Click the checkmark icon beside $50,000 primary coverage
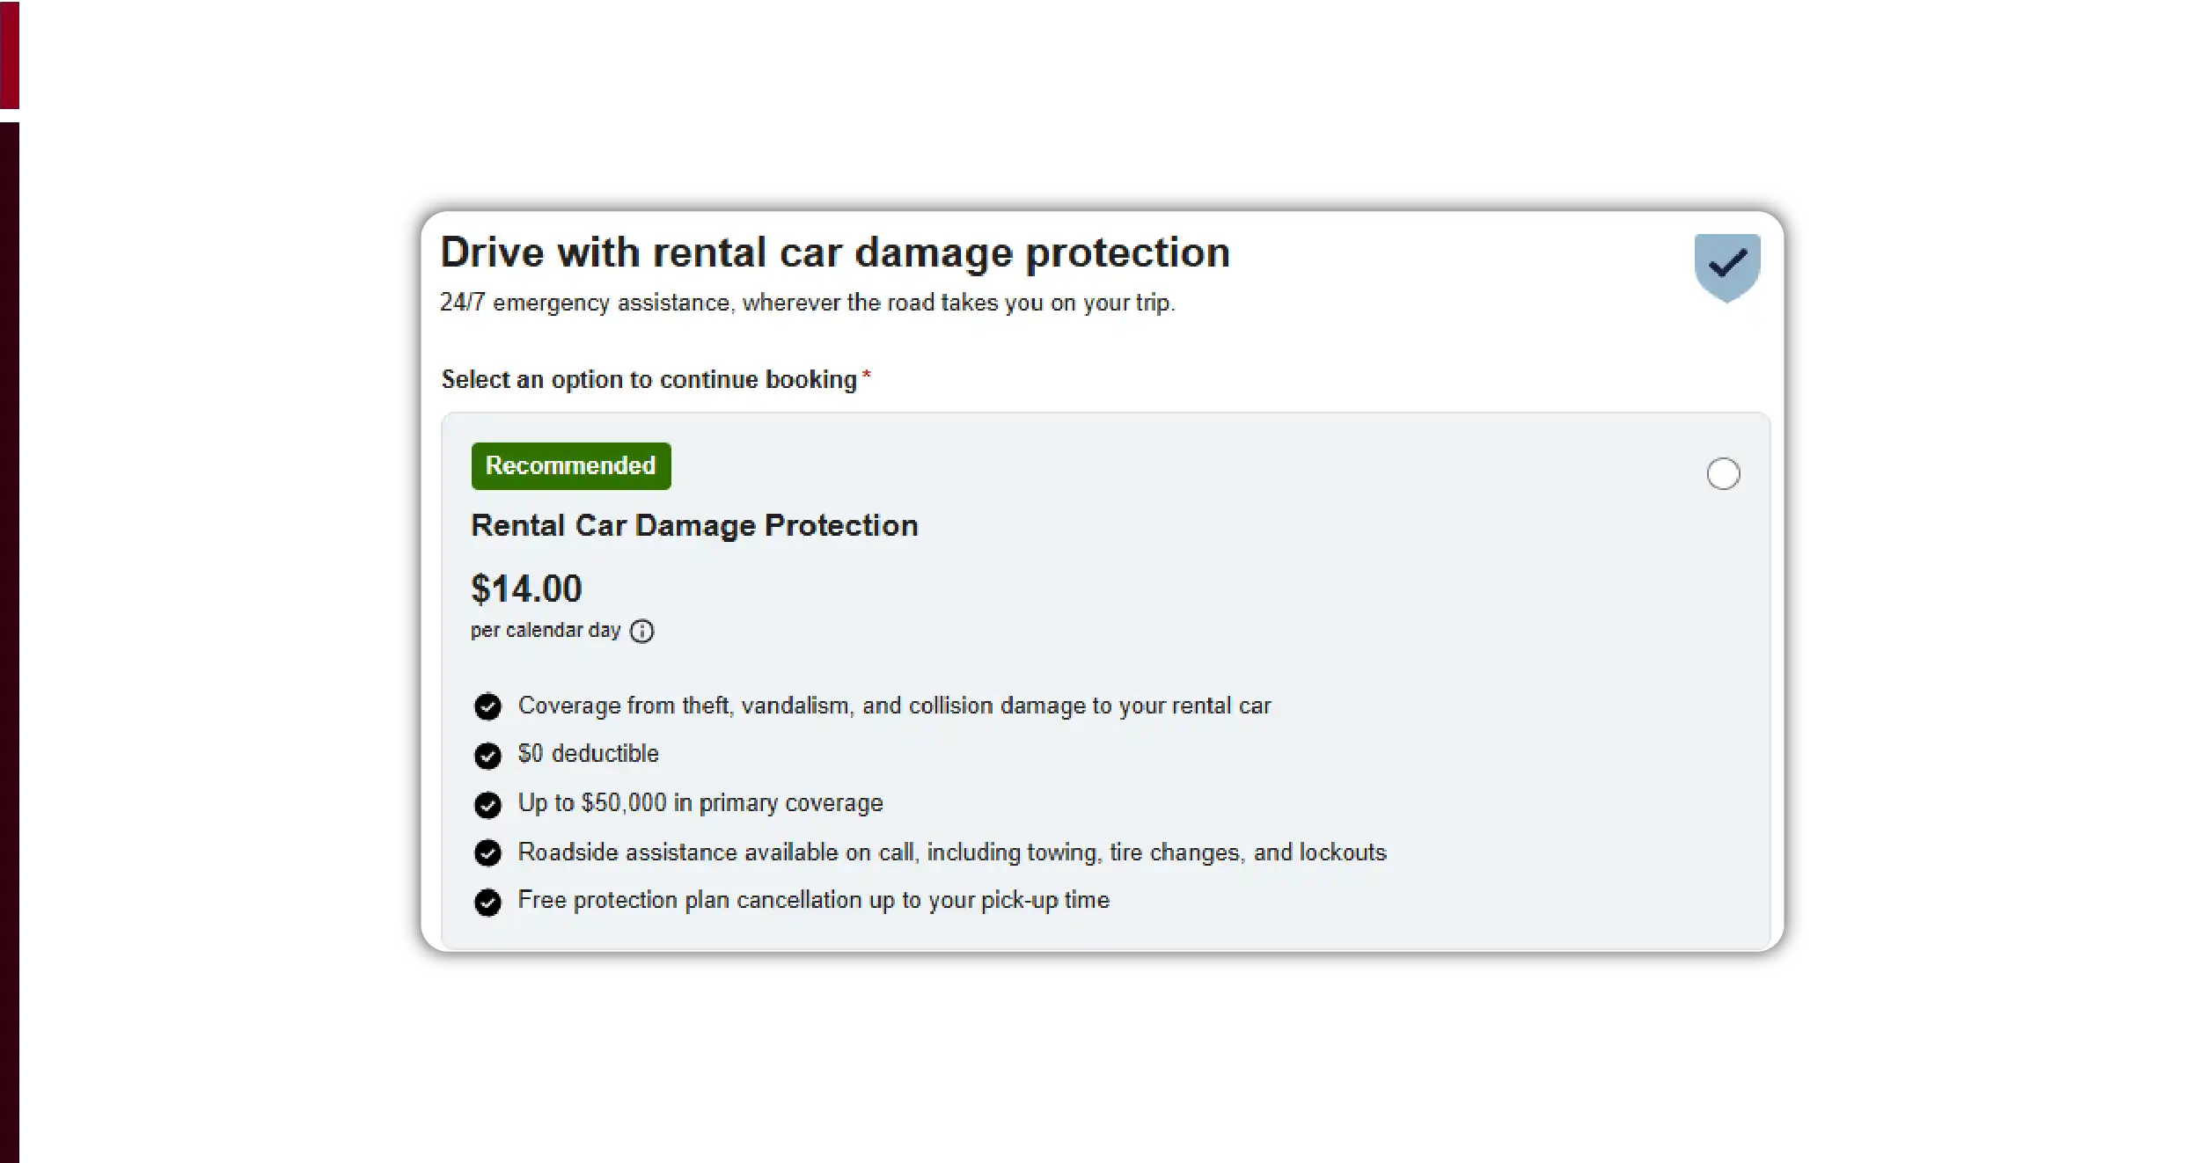Image resolution: width=2206 pixels, height=1163 pixels. [x=487, y=804]
